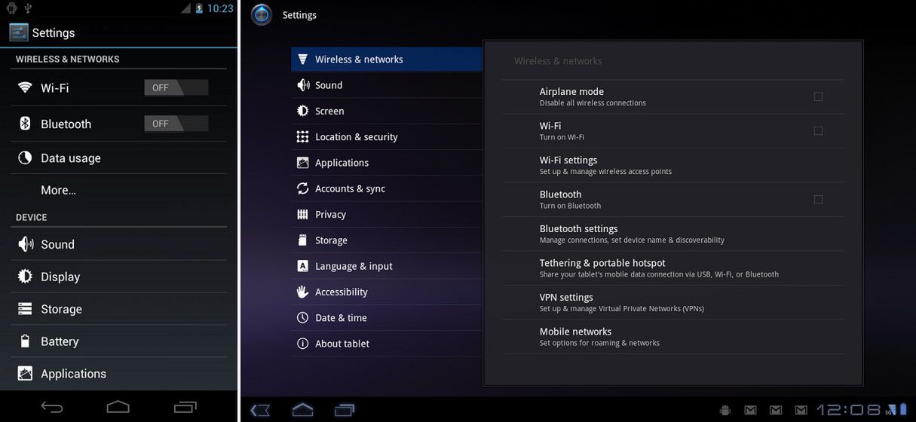
Task: Tap the Storage icon on phone
Action: [25, 309]
